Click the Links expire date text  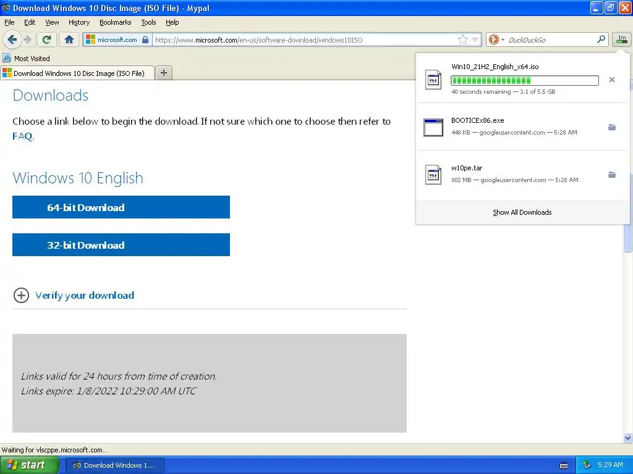[x=109, y=391]
